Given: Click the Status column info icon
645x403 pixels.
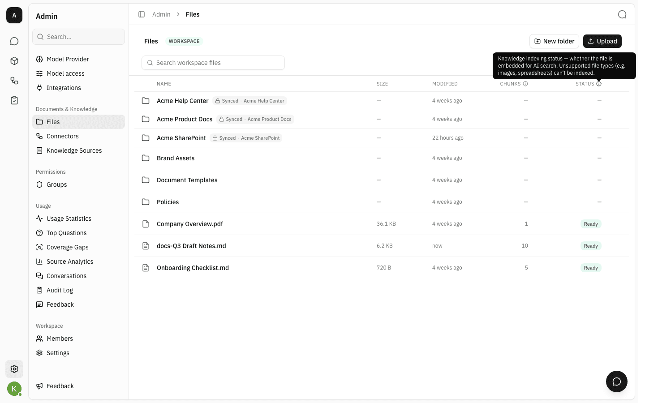Looking at the screenshot, I should coord(599,84).
